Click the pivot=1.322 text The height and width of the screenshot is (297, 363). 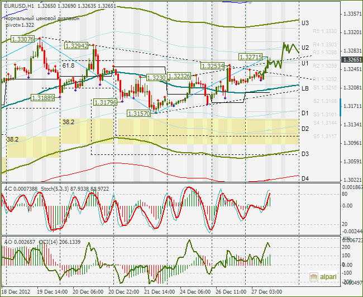(20, 25)
